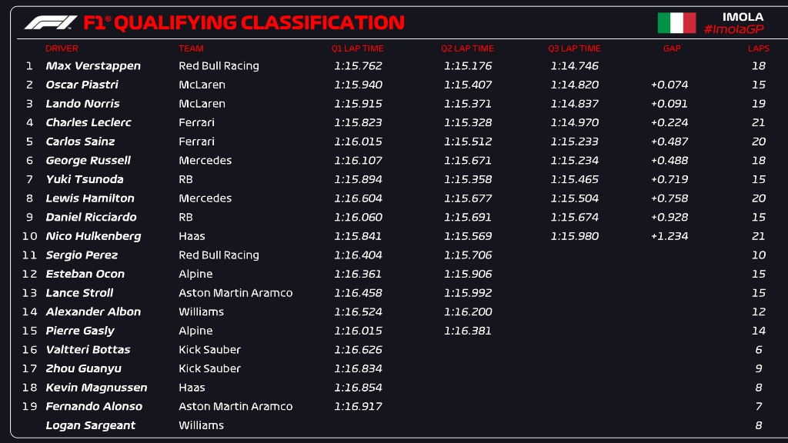Click Sergio Perez Red Bull Racing team
This screenshot has height=443, width=788.
click(x=219, y=255)
